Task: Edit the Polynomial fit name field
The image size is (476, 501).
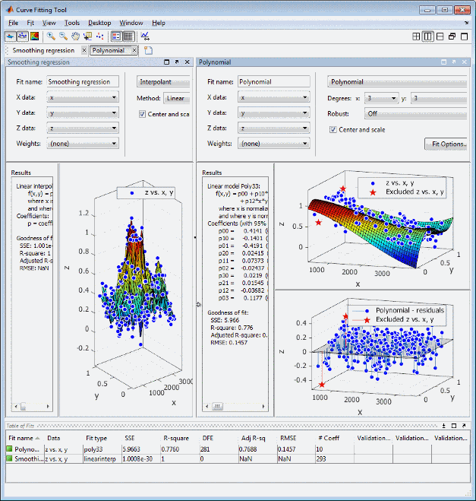Action: point(273,81)
